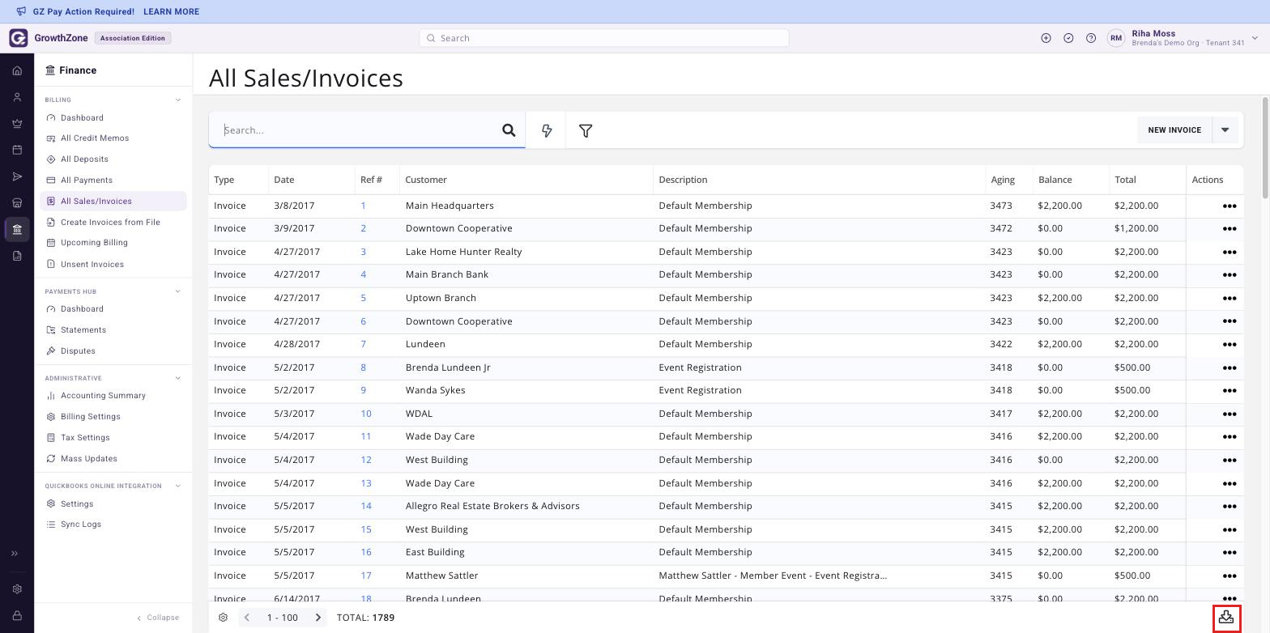The image size is (1270, 633).
Task: Click the lock icon in left rail
Action: pyautogui.click(x=17, y=616)
